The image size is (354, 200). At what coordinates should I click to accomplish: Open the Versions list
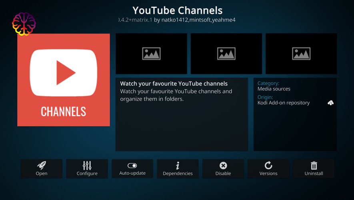pos(268,169)
